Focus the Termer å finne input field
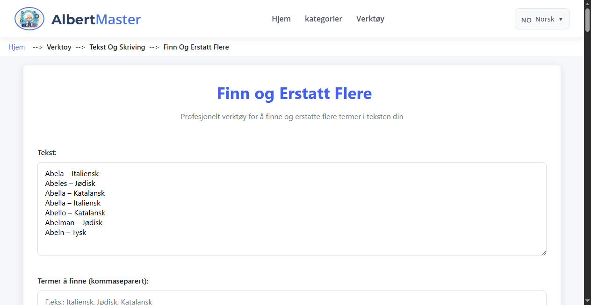 tap(292, 301)
